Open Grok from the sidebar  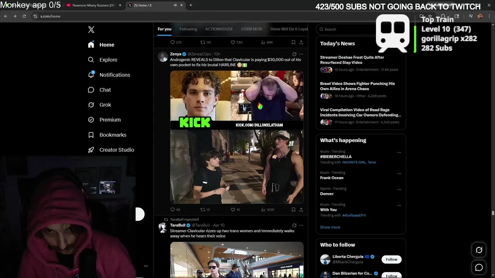click(99, 105)
